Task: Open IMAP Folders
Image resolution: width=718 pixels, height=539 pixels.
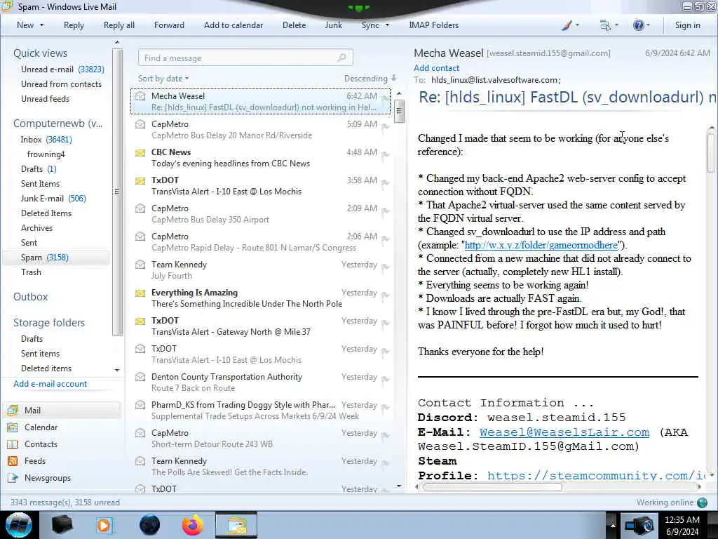Action: [x=433, y=25]
